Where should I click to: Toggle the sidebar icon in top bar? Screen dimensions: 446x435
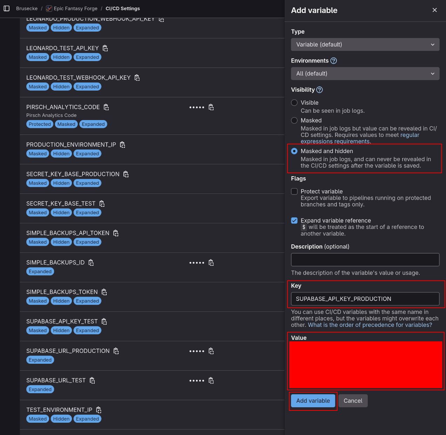pyautogui.click(x=7, y=8)
